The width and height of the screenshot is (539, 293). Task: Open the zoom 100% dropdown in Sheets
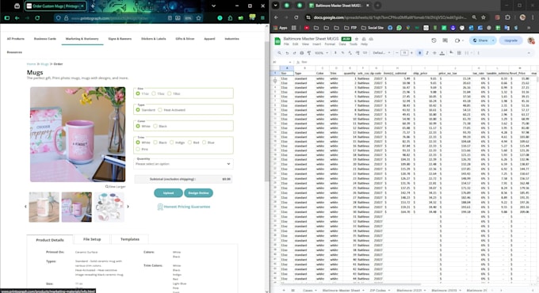tap(322, 53)
